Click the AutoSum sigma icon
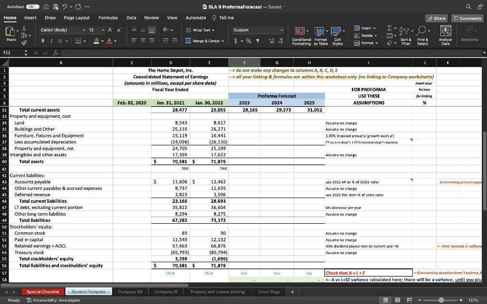487x304 pixels. click(390, 28)
